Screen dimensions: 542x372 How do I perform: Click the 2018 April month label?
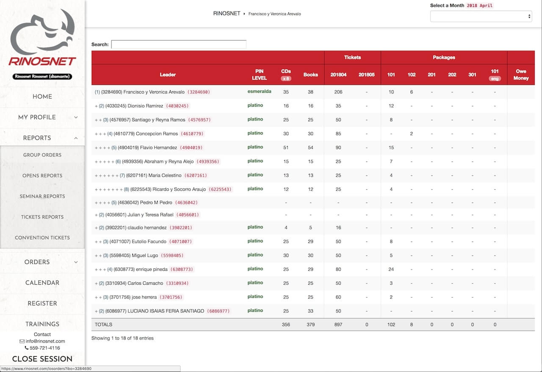tap(480, 6)
